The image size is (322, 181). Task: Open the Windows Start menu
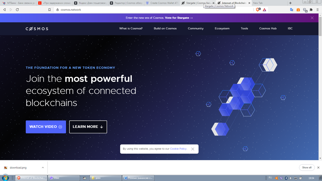[x=5, y=178]
